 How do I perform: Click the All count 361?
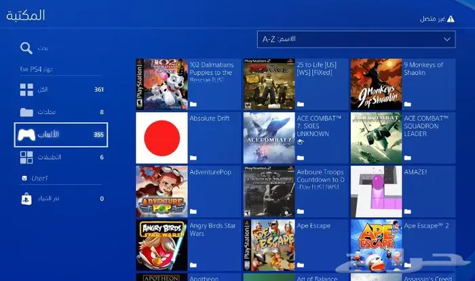(99, 90)
